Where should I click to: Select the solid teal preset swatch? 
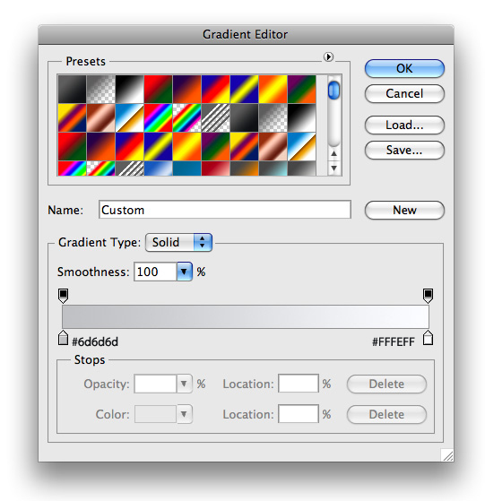point(186,168)
